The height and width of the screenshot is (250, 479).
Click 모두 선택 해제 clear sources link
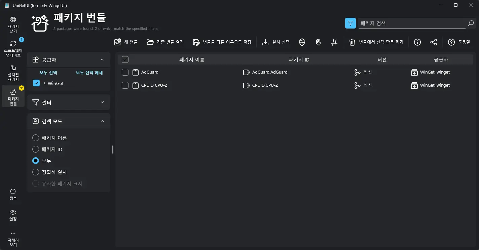[x=89, y=73]
